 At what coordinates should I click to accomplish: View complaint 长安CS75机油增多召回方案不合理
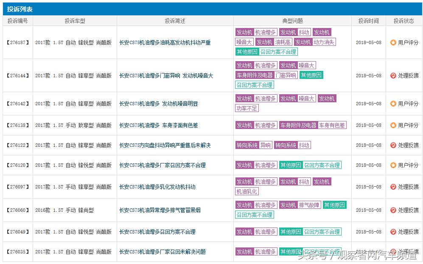(157, 232)
